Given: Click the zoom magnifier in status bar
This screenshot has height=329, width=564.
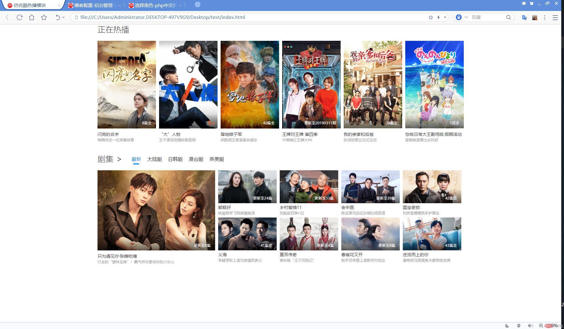Looking at the screenshot, I should (541, 326).
